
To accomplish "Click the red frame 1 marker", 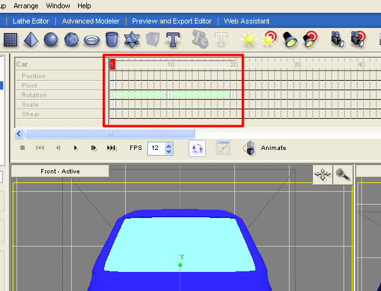I will pyautogui.click(x=112, y=64).
